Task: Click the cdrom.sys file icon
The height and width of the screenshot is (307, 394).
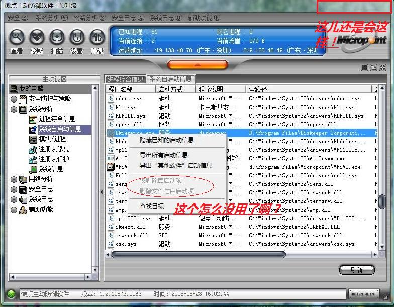Action: coord(111,98)
